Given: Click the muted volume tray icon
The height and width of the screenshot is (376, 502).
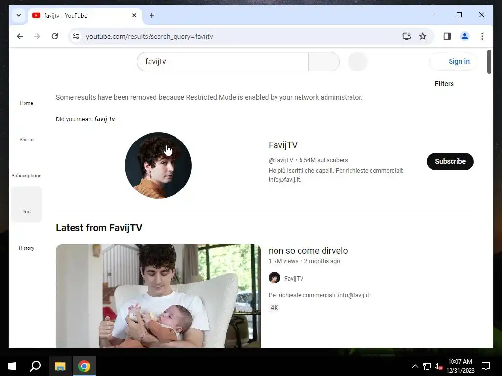Looking at the screenshot, I should click(x=438, y=366).
